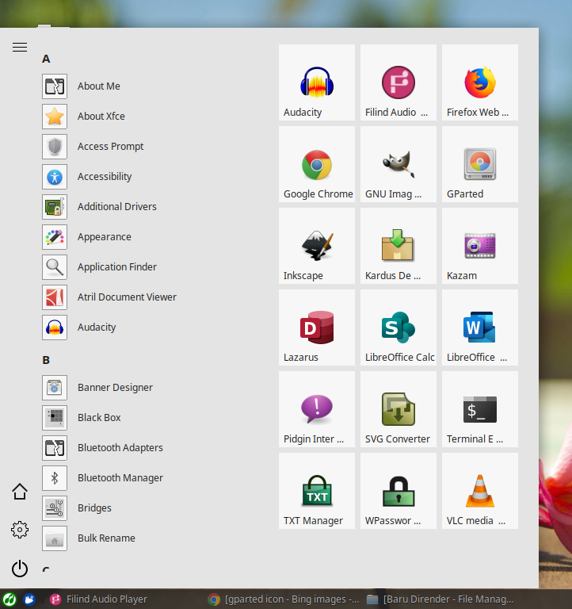Click the Appearance palette icon
The height and width of the screenshot is (609, 572).
[x=55, y=237]
